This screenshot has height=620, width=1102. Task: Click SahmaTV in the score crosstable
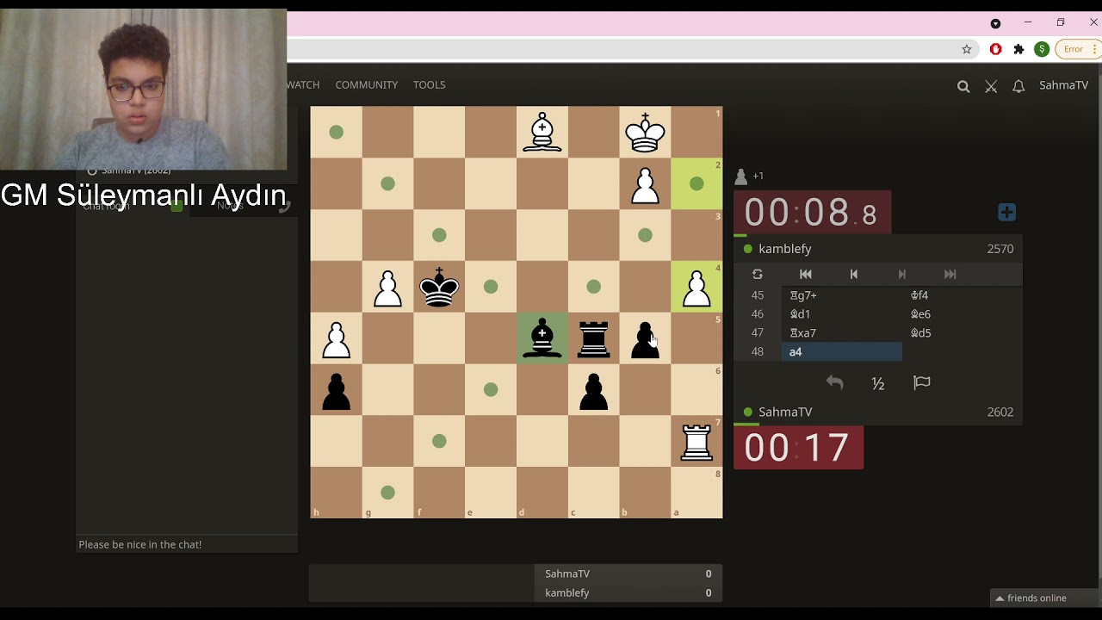tap(567, 573)
